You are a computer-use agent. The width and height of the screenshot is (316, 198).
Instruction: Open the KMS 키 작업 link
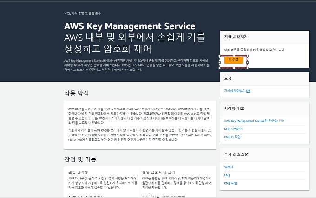pos(232,137)
